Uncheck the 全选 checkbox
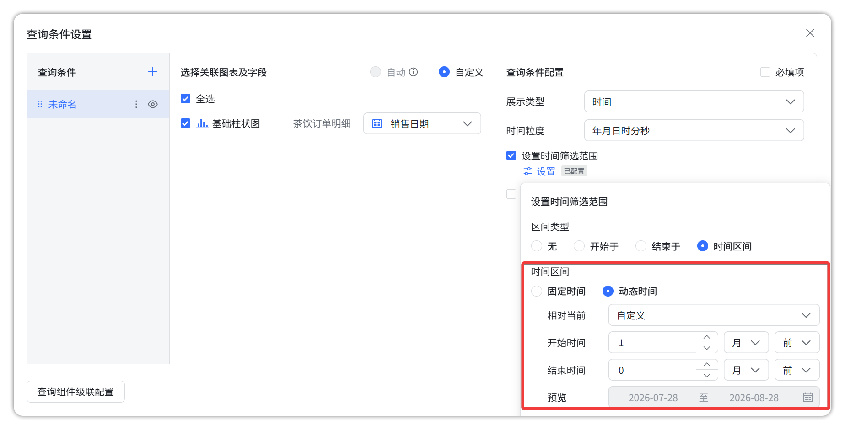The image size is (845, 425). tap(185, 99)
